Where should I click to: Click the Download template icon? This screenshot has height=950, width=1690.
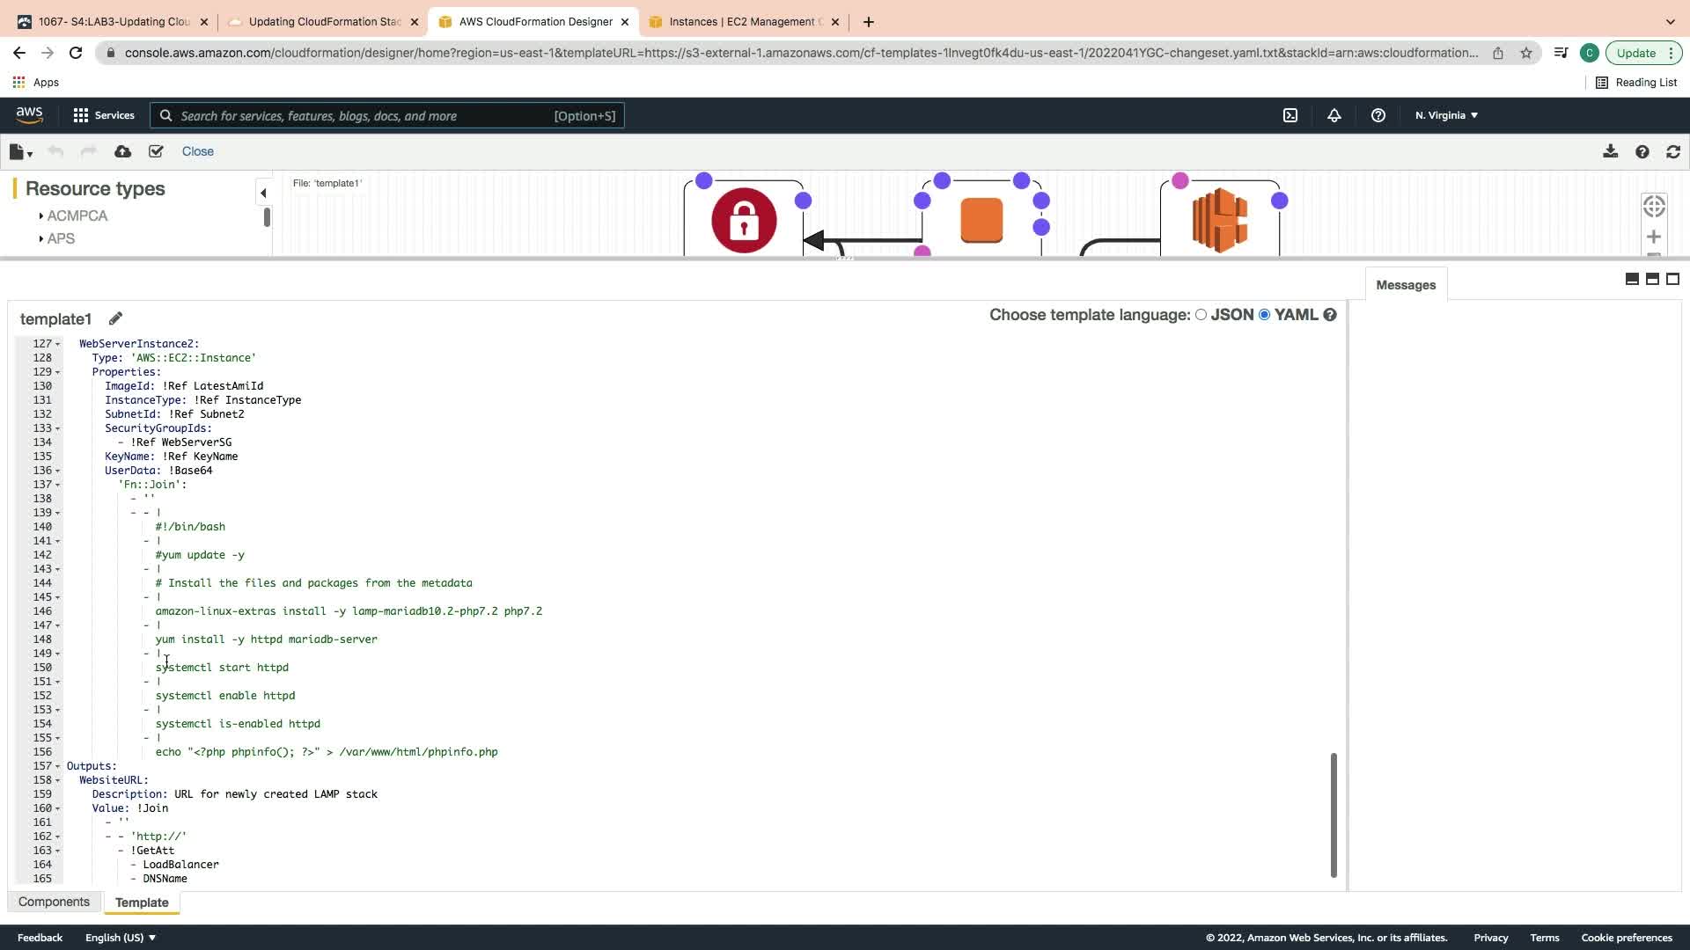[x=1610, y=151]
